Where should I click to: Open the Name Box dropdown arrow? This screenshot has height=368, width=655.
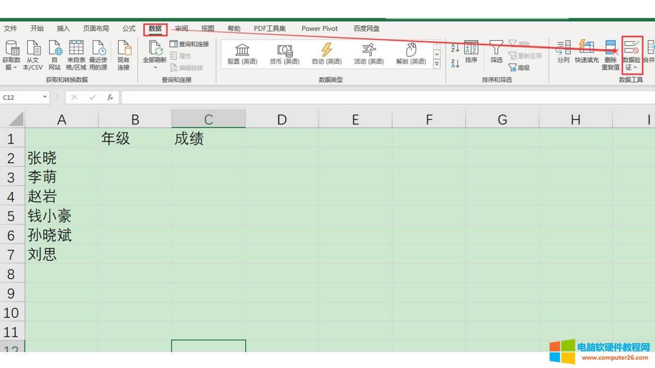coord(45,97)
